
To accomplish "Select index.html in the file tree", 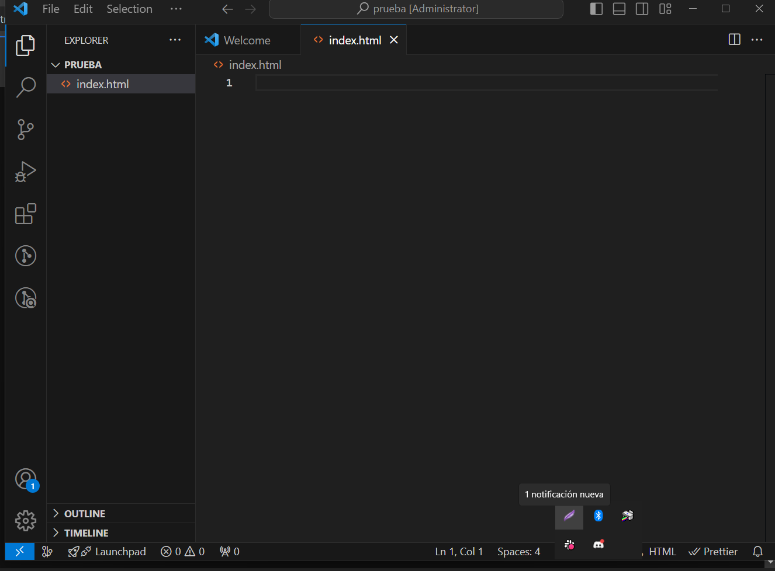I will [121, 84].
